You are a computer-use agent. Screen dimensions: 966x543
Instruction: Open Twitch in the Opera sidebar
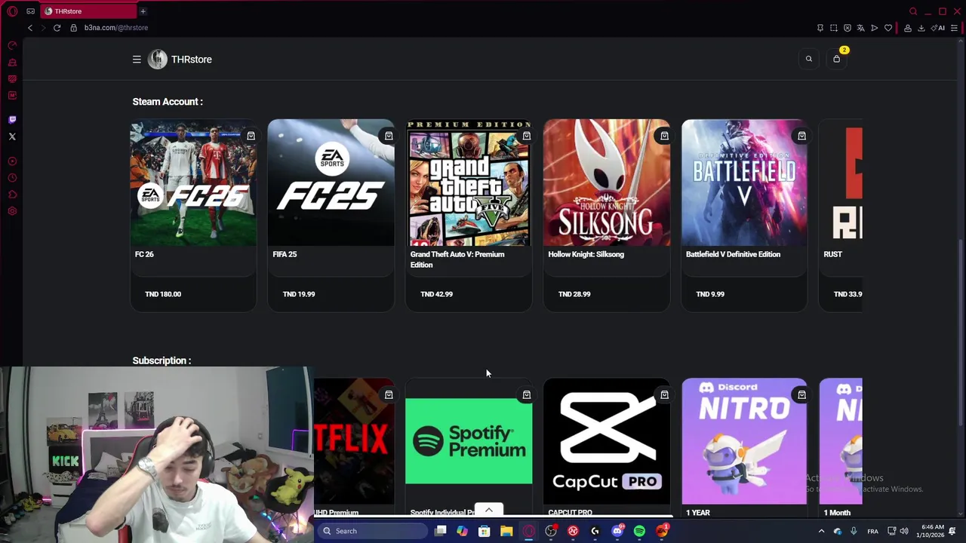coord(12,120)
